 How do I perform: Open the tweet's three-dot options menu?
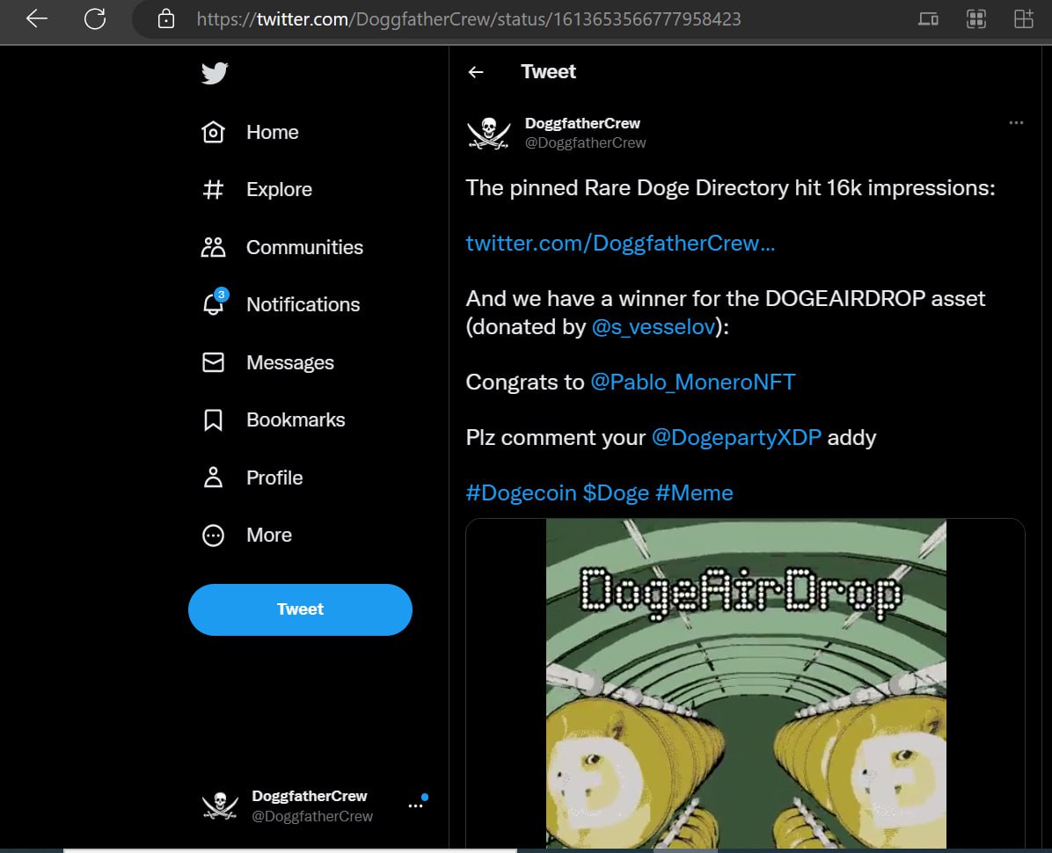(x=1016, y=123)
